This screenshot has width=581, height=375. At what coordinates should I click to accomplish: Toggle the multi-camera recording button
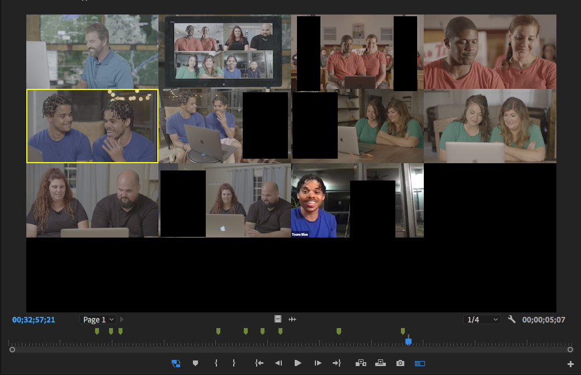(176, 363)
